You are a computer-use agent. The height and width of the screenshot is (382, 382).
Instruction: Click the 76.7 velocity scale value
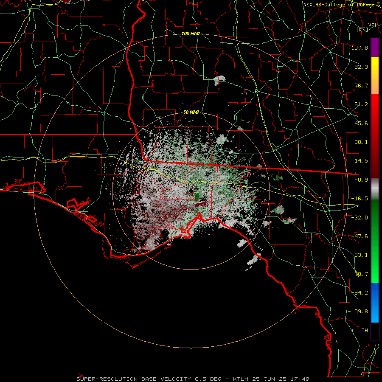(361, 85)
